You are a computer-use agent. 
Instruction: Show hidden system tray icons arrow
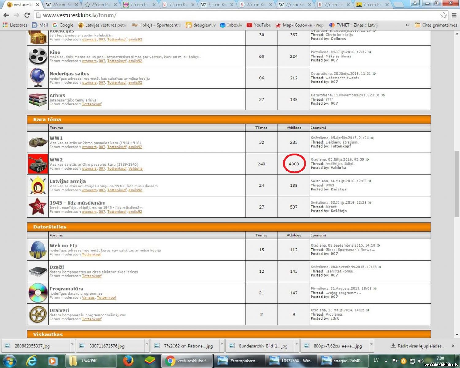[x=386, y=361]
